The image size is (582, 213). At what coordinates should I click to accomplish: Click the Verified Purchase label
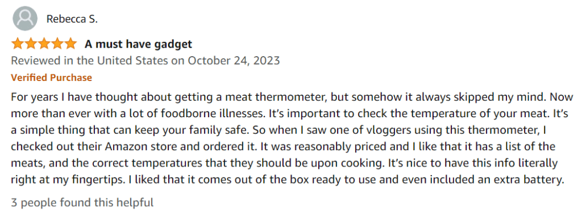[x=51, y=78]
